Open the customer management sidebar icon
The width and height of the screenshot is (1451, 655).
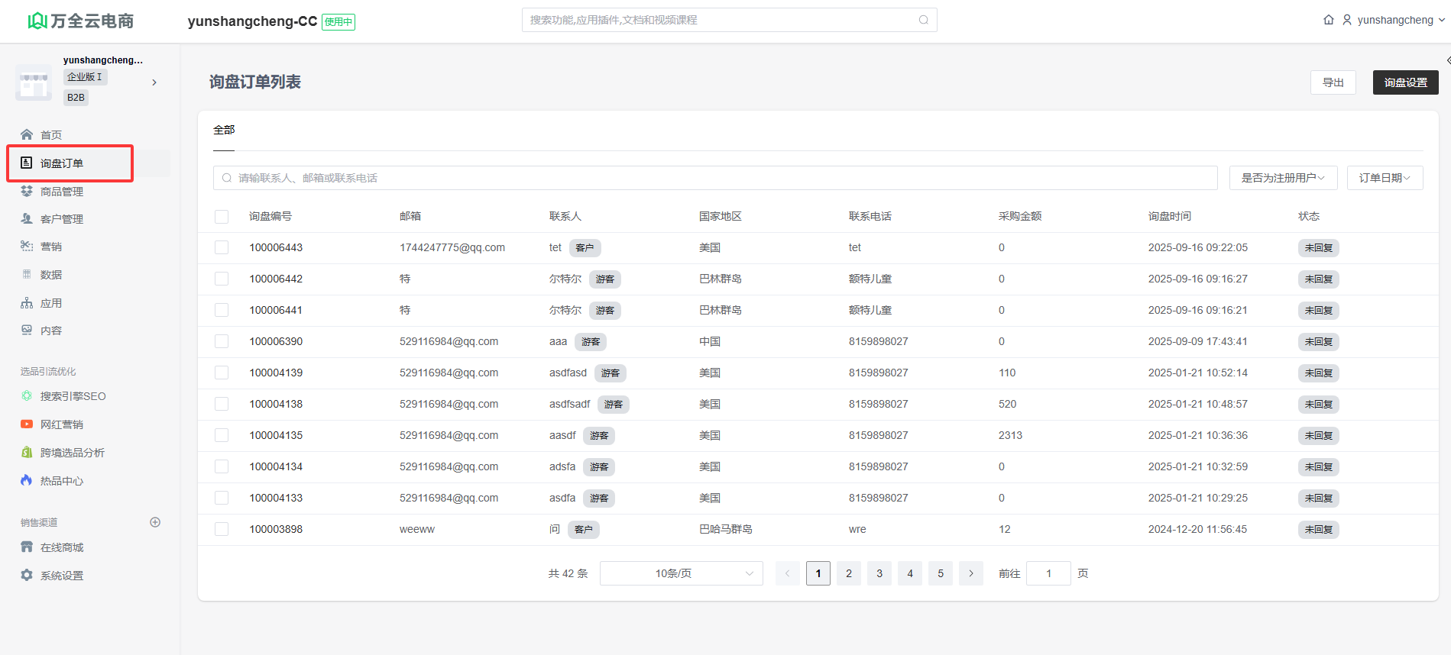pyautogui.click(x=27, y=219)
